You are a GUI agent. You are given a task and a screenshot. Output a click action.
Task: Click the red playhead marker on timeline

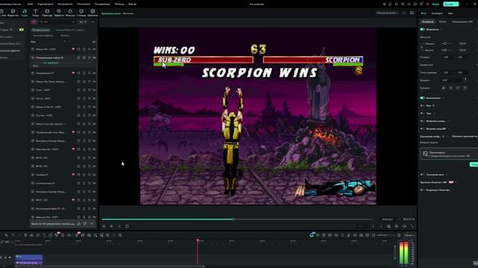point(197,240)
